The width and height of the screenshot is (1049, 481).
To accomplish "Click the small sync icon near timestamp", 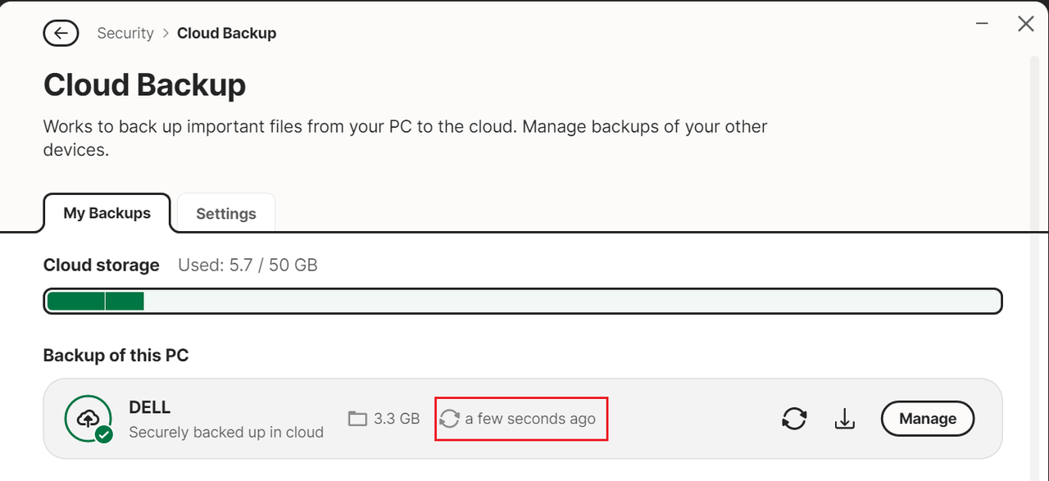I will (449, 419).
